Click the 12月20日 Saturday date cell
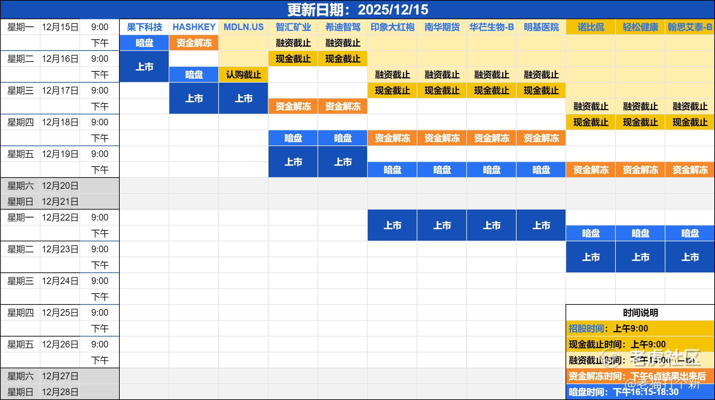 point(60,186)
